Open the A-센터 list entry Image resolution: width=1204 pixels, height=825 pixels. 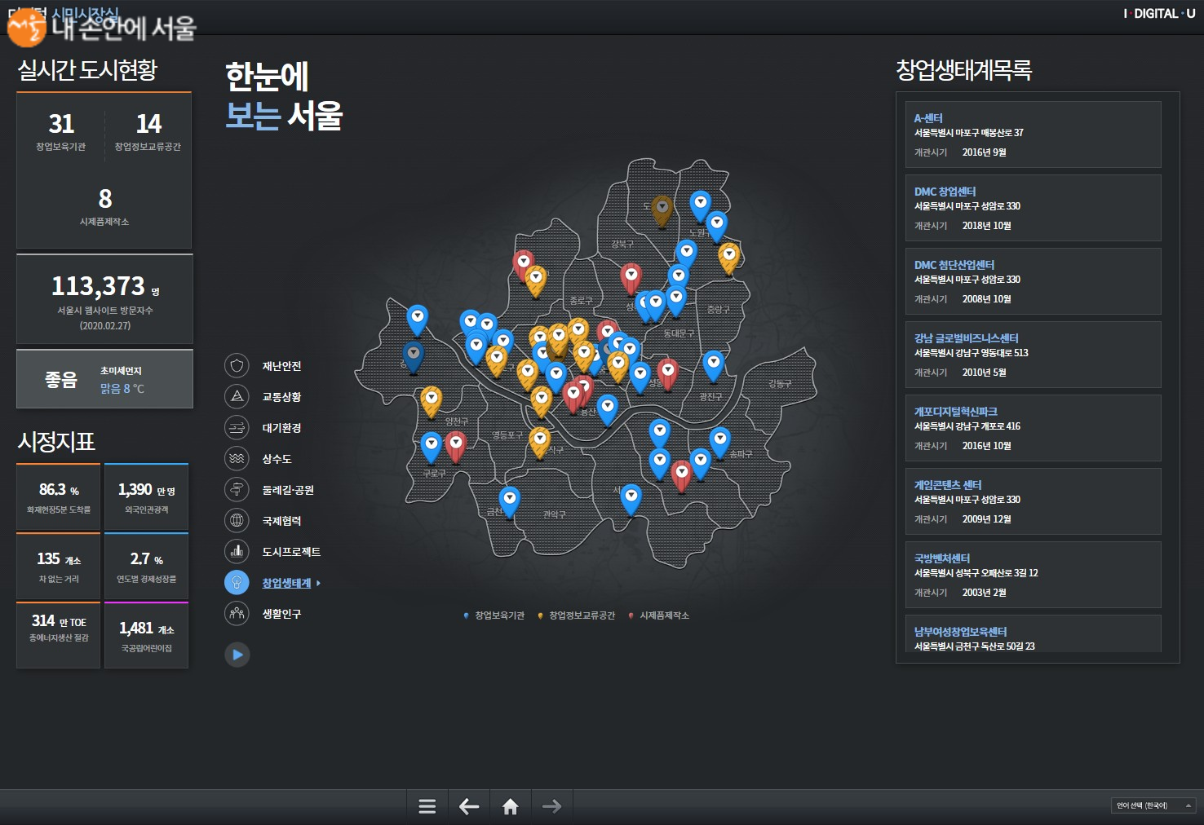[x=1033, y=135]
